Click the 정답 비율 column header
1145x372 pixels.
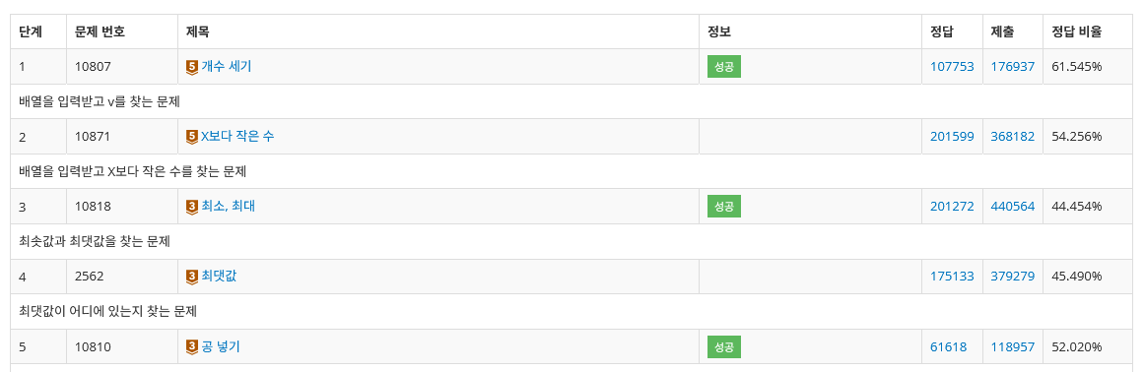pos(1076,31)
